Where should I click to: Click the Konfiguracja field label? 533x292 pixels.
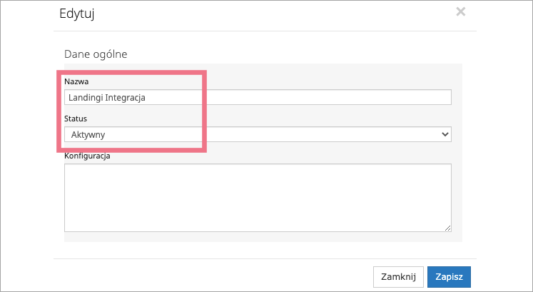click(x=87, y=156)
